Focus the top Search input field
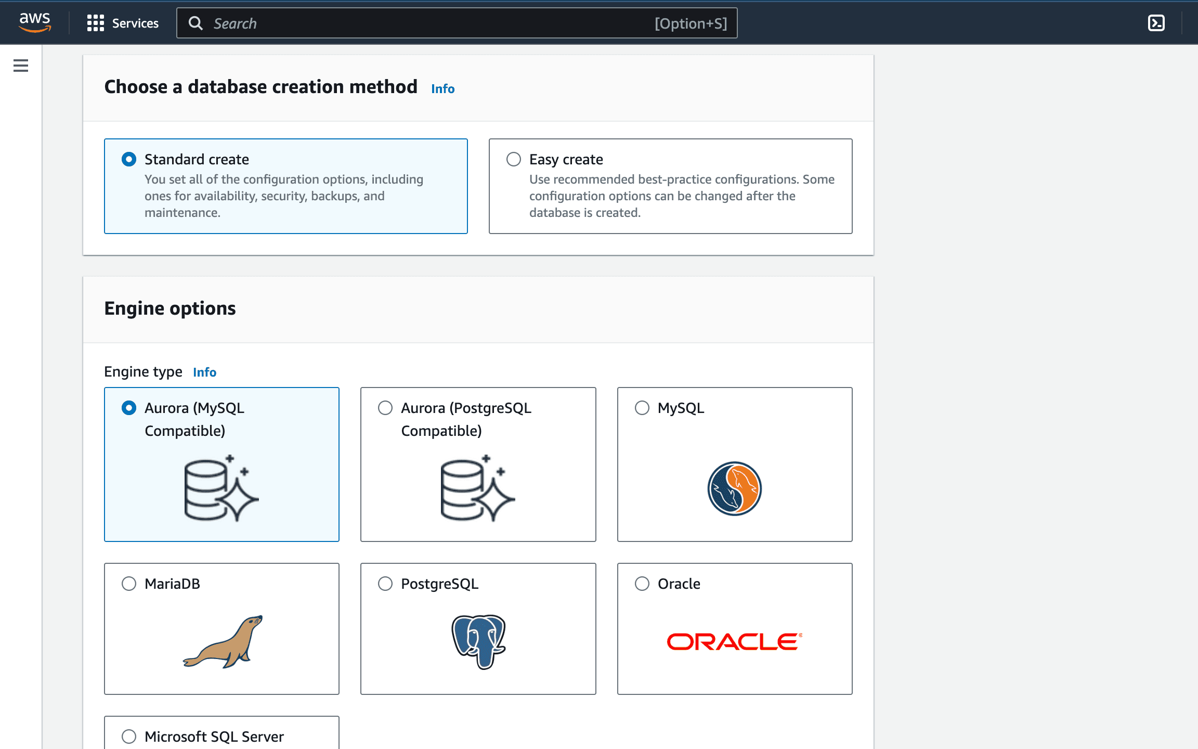This screenshot has height=749, width=1198. pos(457,23)
